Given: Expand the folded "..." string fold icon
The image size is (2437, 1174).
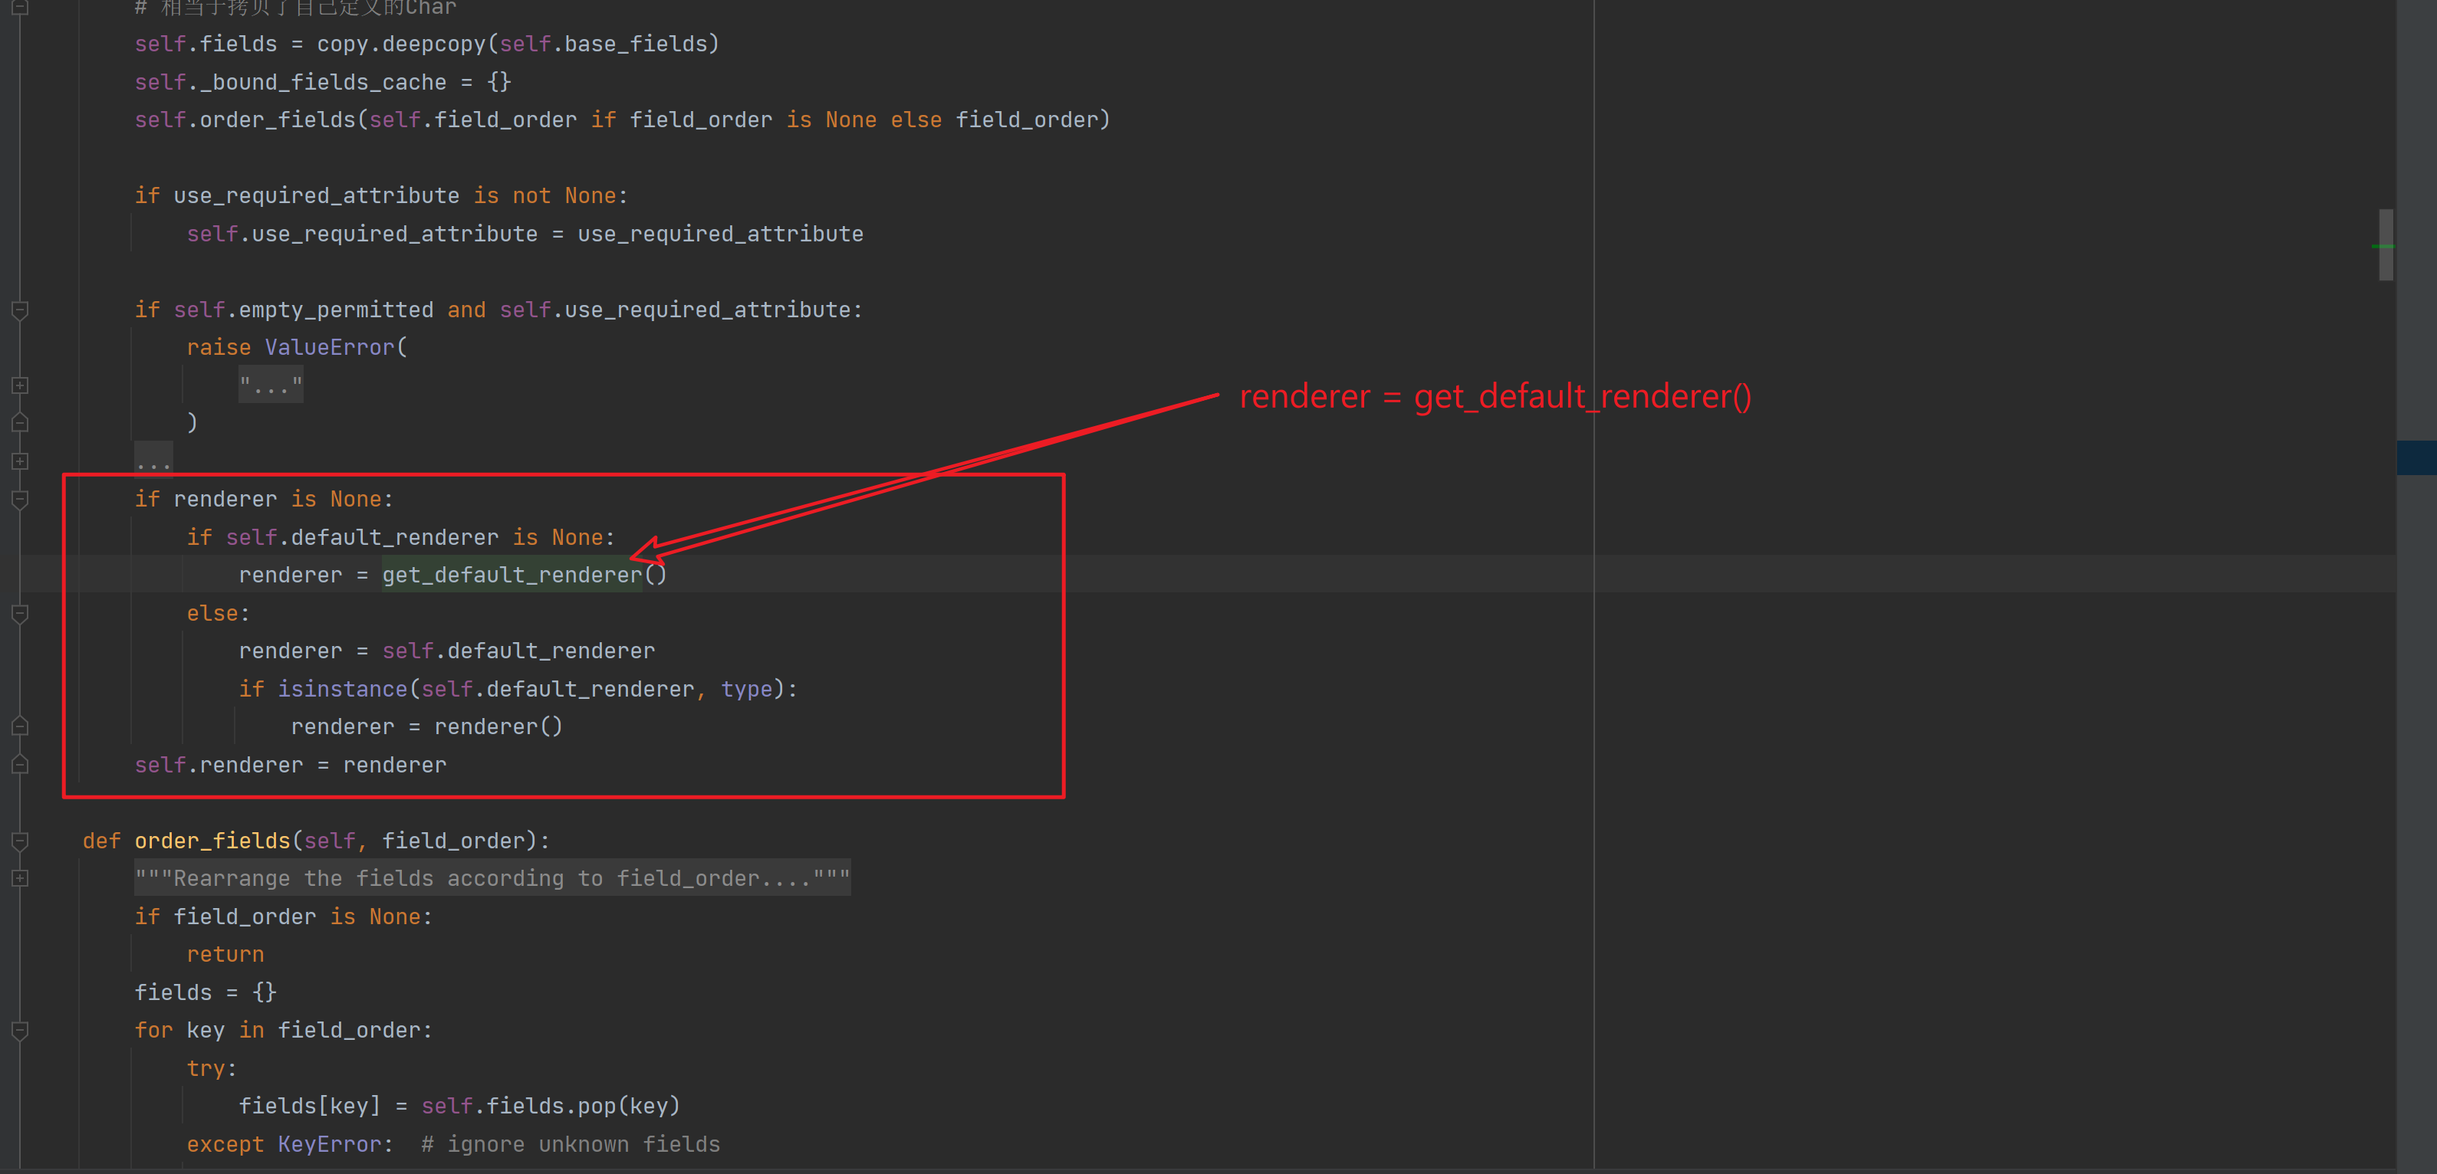Looking at the screenshot, I should [x=20, y=385].
